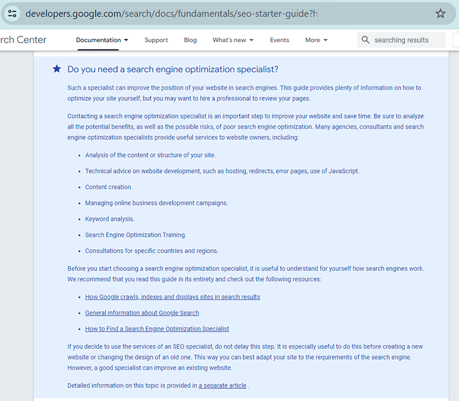Click the magnifier search icon
459x401 pixels.
tap(365, 40)
